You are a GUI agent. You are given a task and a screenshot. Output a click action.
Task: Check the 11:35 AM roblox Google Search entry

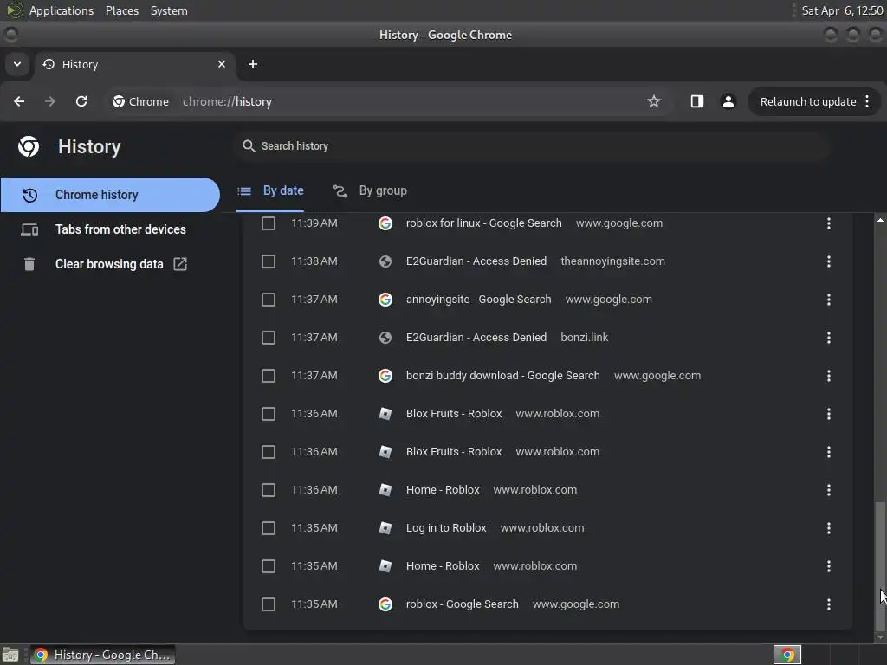click(269, 604)
